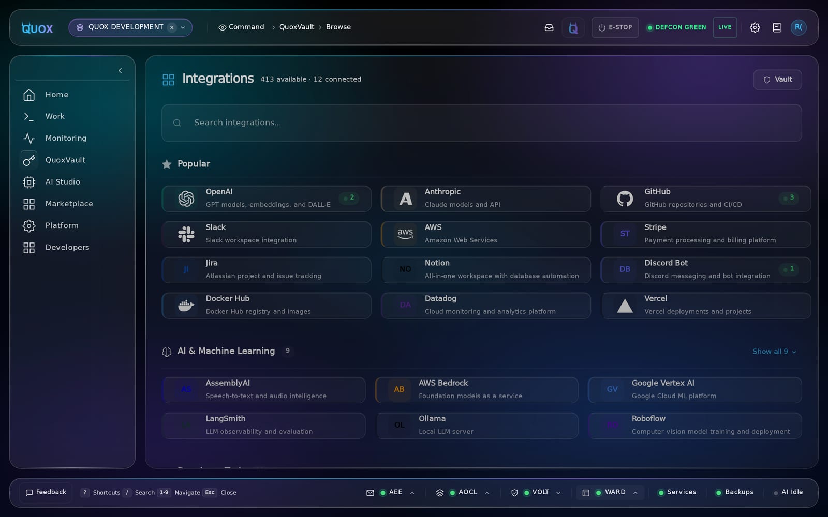Screen dimensions: 828x517
Task: Click the Shortcuts hint in footer
Action: pyautogui.click(x=101, y=493)
